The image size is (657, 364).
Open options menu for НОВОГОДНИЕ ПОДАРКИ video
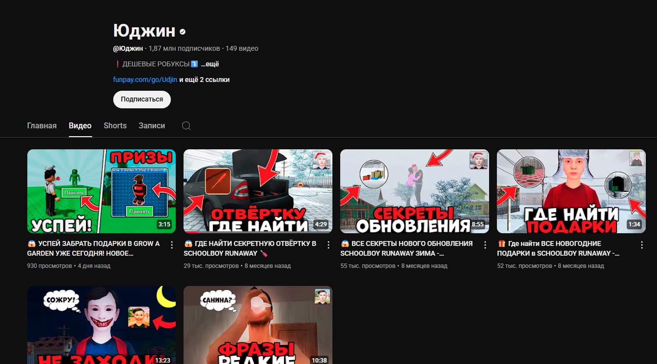point(642,245)
